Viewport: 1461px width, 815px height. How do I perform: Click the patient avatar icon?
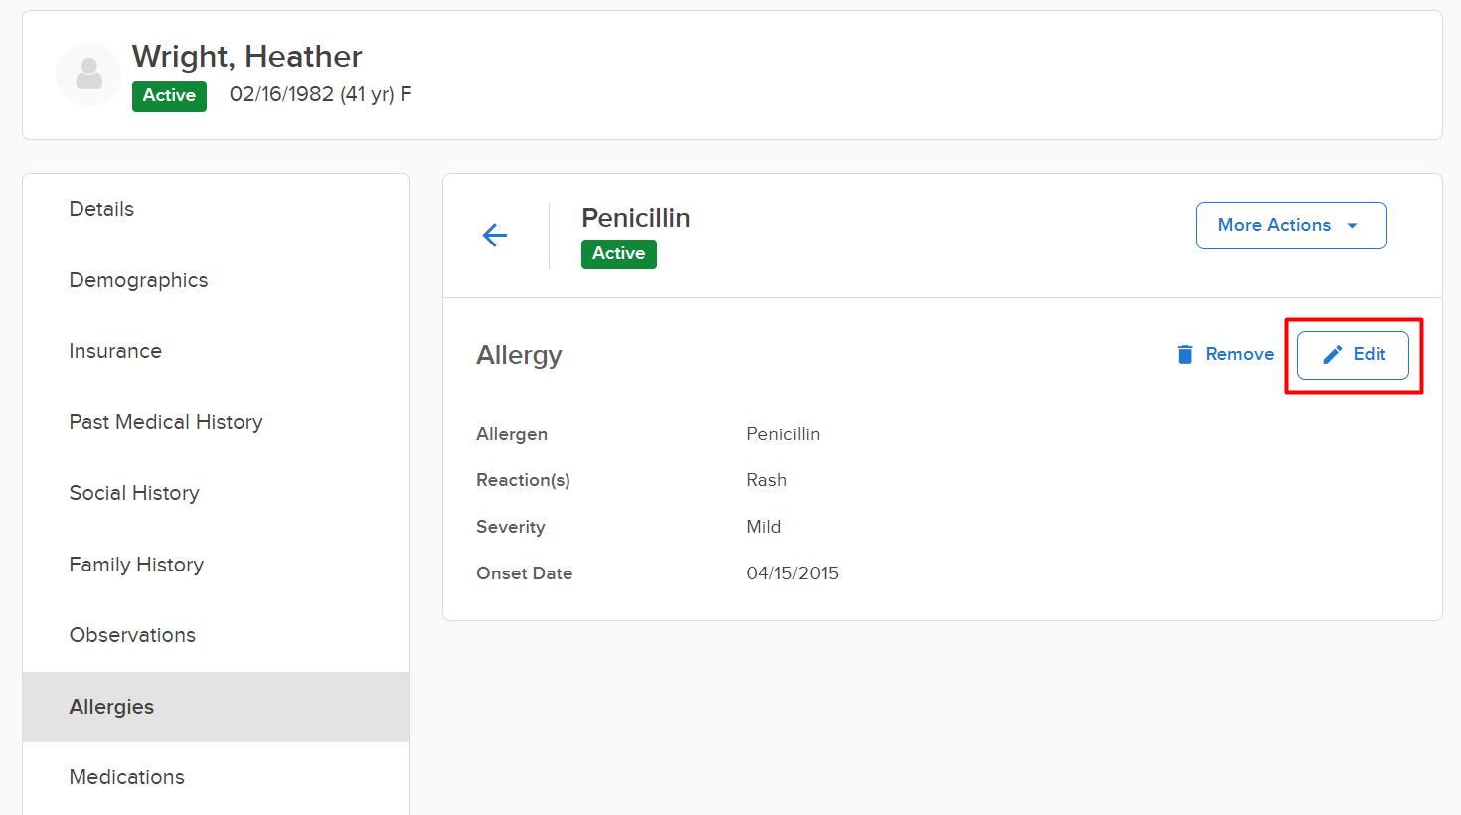(88, 75)
